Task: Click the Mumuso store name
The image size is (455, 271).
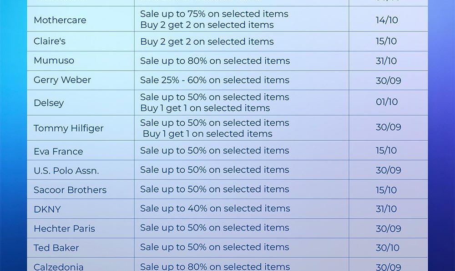Action: click(x=54, y=61)
